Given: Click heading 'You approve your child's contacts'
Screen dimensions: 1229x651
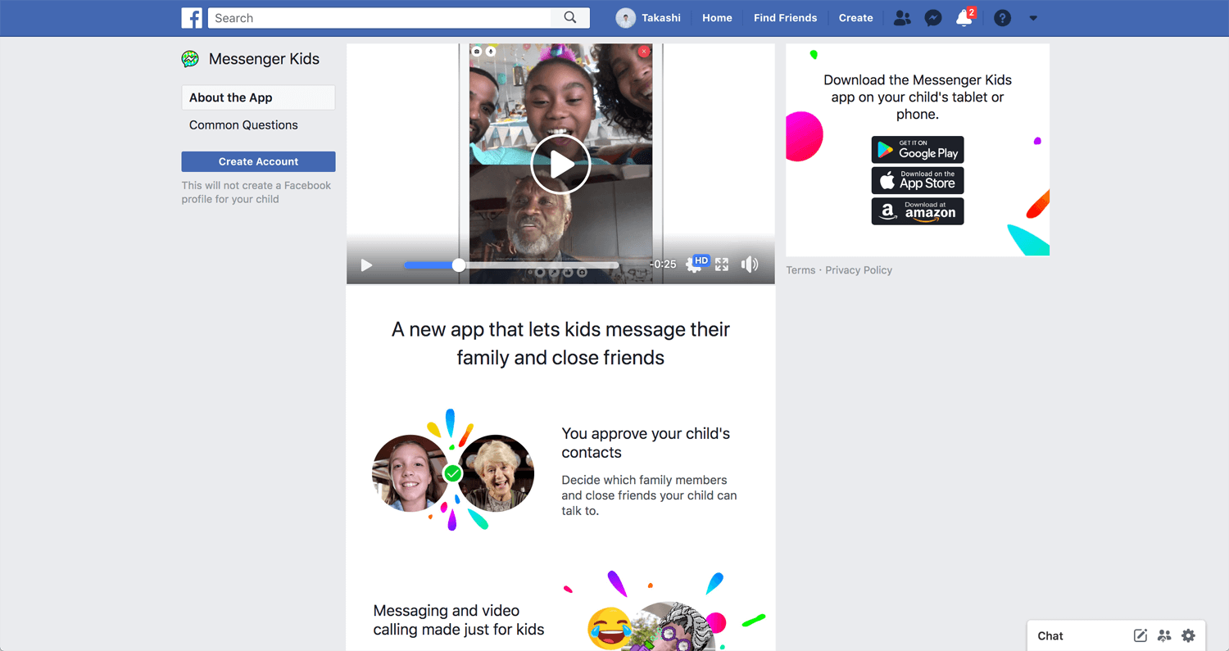Looking at the screenshot, I should pos(646,443).
